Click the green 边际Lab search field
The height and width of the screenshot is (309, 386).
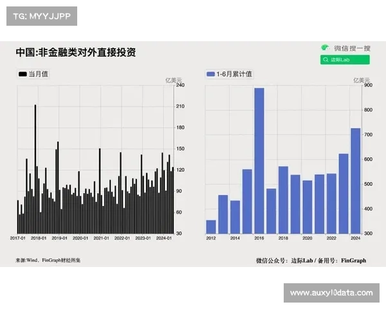coord(345,60)
